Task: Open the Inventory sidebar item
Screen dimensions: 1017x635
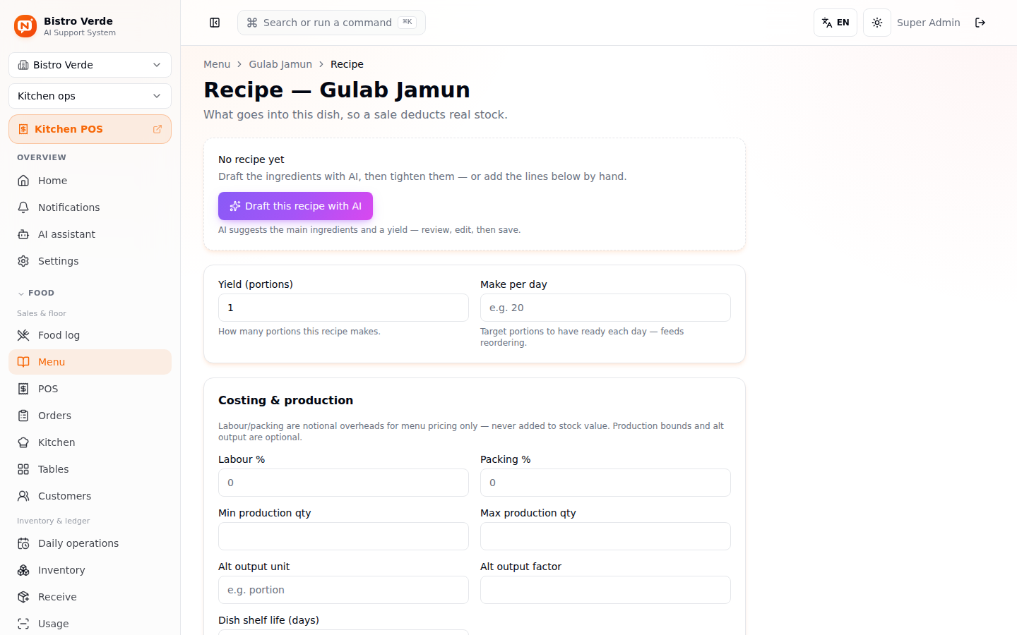Action: 90,570
